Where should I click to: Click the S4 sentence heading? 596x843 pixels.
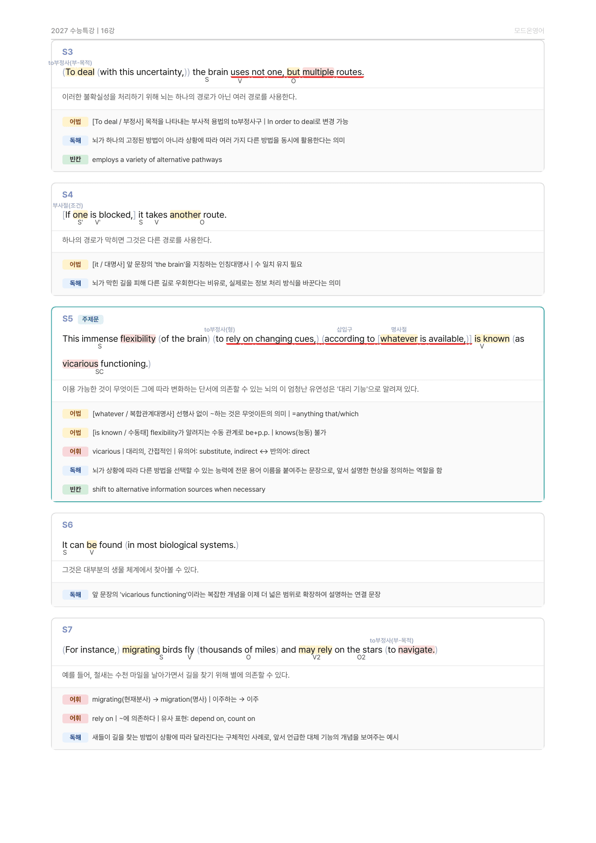click(67, 195)
